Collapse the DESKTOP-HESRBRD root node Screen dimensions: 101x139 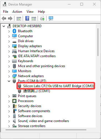4,26
